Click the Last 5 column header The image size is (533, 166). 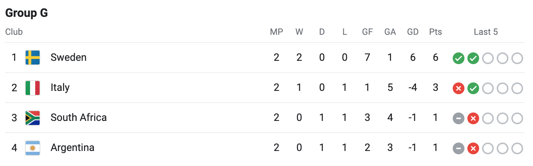(486, 32)
